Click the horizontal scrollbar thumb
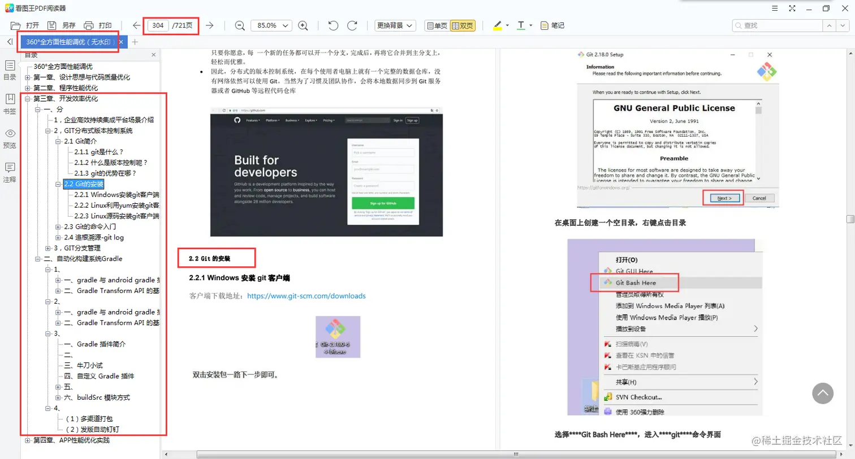Image resolution: width=855 pixels, height=459 pixels. coord(516,454)
